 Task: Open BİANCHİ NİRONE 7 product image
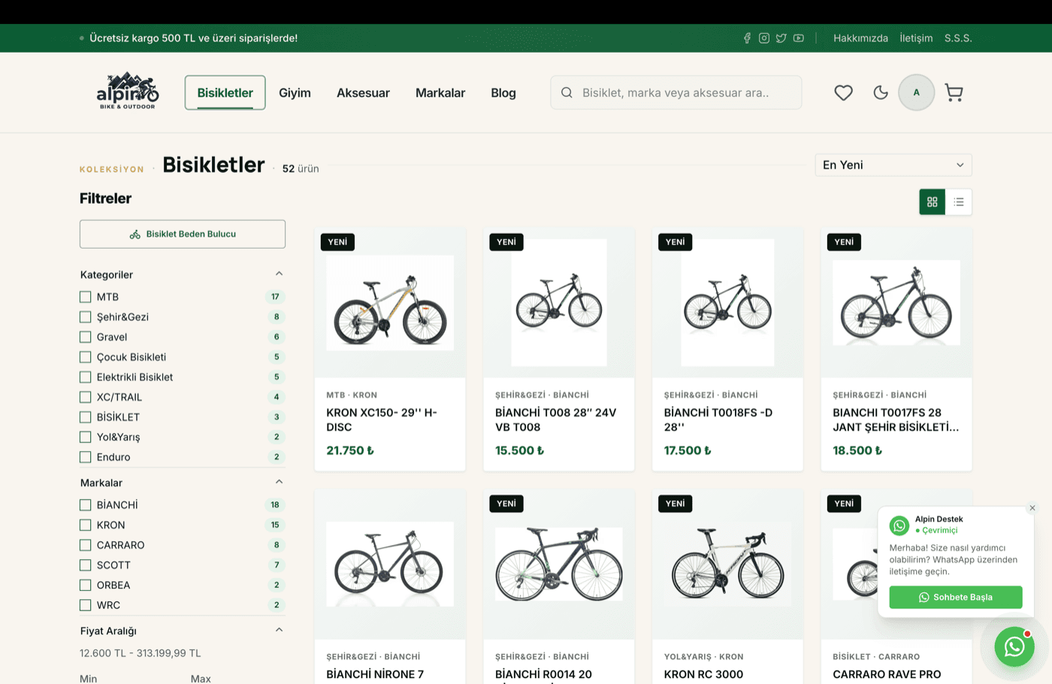390,564
